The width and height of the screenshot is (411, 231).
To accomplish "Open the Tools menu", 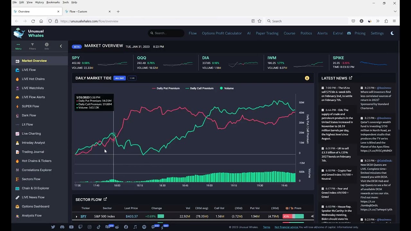I will pos(66,2).
